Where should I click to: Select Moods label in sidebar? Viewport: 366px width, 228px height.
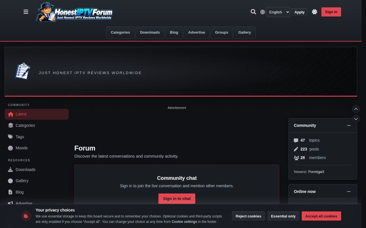coord(22,148)
